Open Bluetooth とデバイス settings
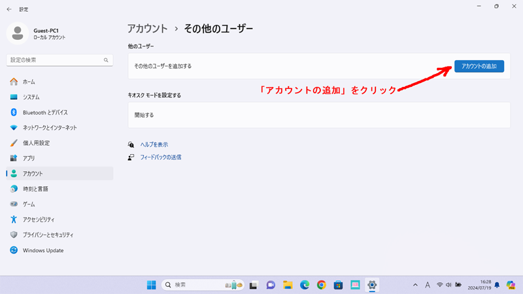The height and width of the screenshot is (294, 523). point(44,112)
